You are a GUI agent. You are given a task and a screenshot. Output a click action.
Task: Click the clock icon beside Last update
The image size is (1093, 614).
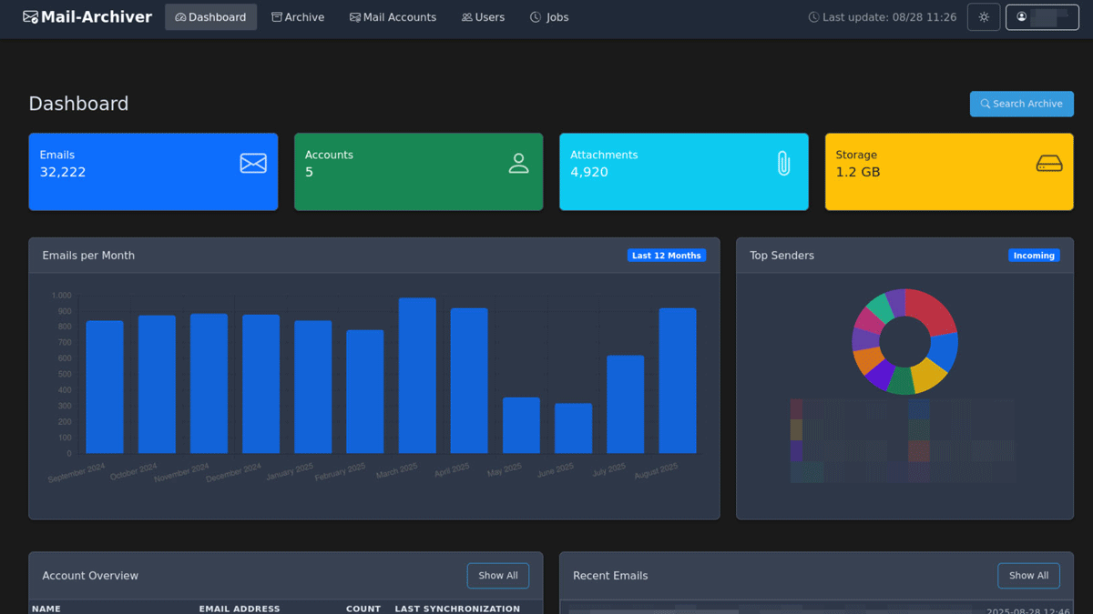point(813,17)
